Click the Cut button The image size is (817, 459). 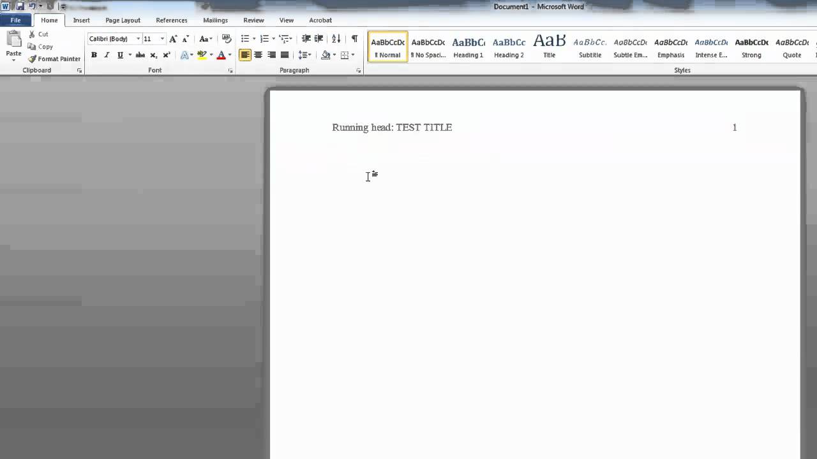(x=38, y=34)
